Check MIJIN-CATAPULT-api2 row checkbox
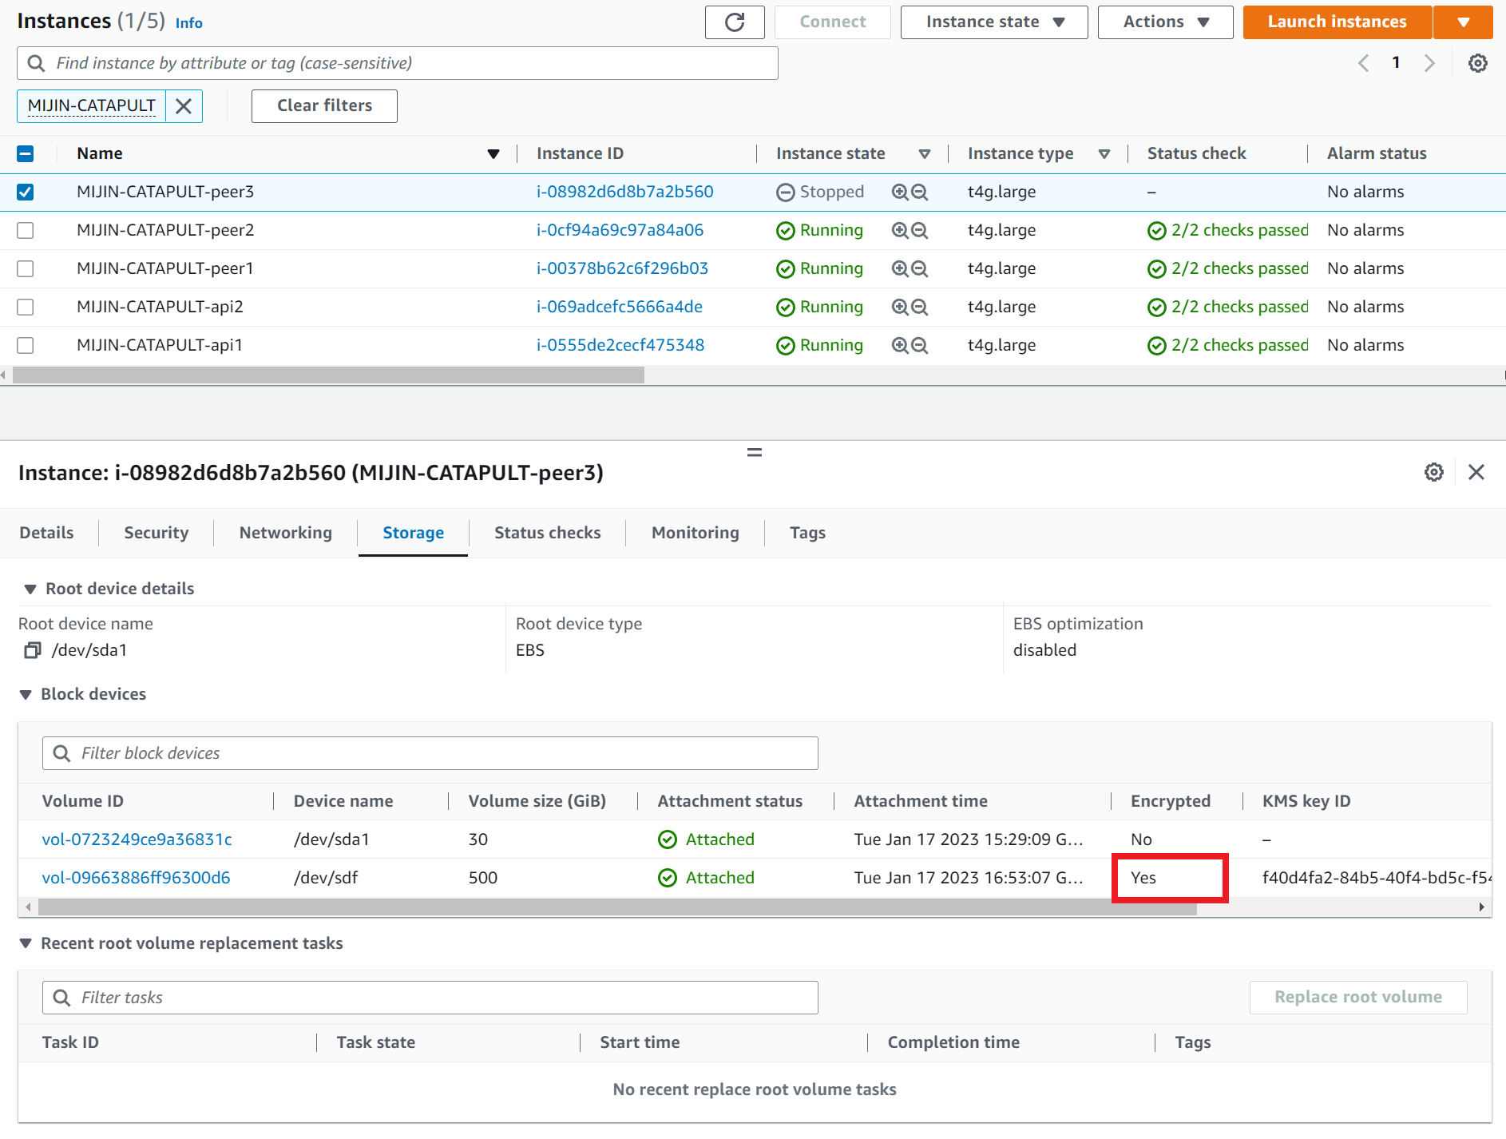1506x1139 pixels. pyautogui.click(x=26, y=307)
